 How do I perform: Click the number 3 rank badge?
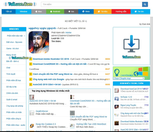pyautogui.click(x=30, y=74)
